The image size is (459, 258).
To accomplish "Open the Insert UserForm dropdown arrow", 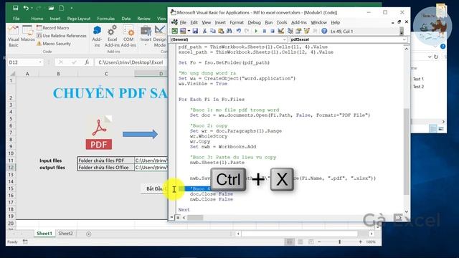I will pyautogui.click(x=189, y=31).
